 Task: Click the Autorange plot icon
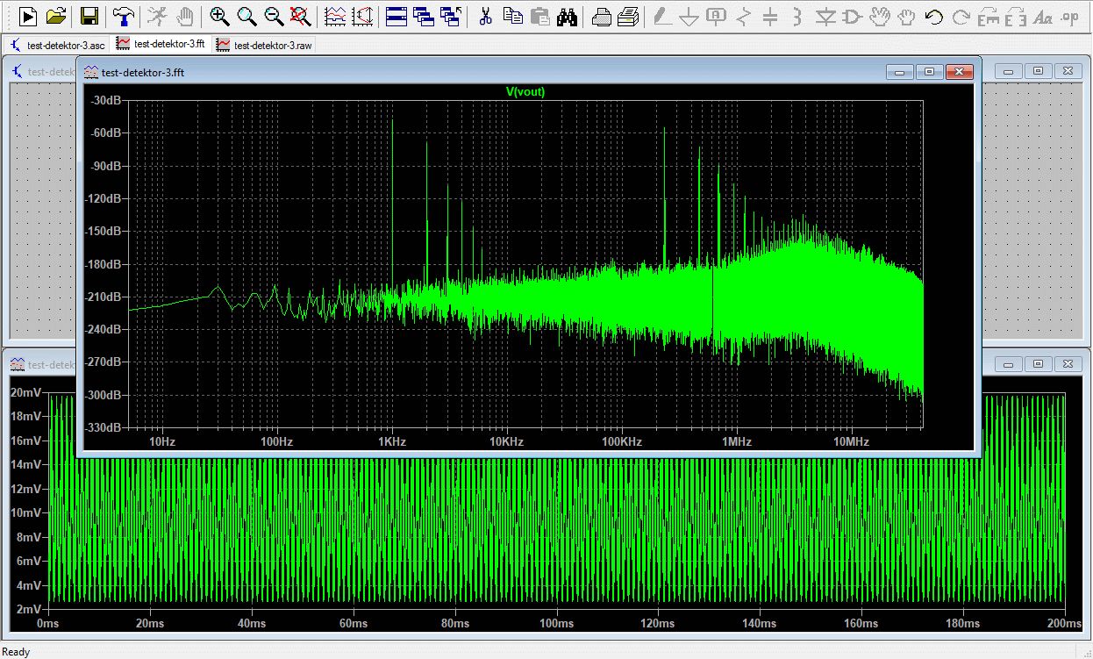(361, 16)
